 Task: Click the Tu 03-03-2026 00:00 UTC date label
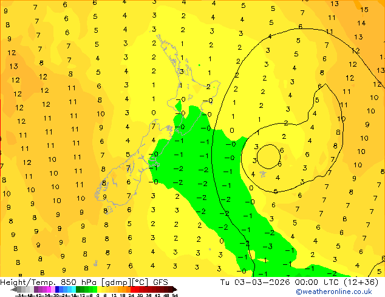click(299, 282)
